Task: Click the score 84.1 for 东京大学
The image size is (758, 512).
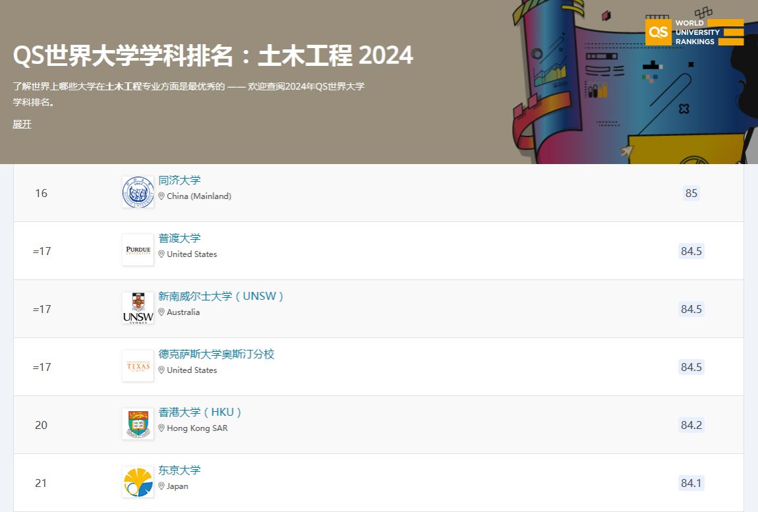Action: pos(691,484)
